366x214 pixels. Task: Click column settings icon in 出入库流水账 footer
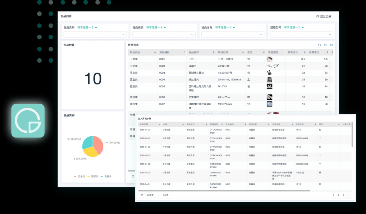coord(142,195)
